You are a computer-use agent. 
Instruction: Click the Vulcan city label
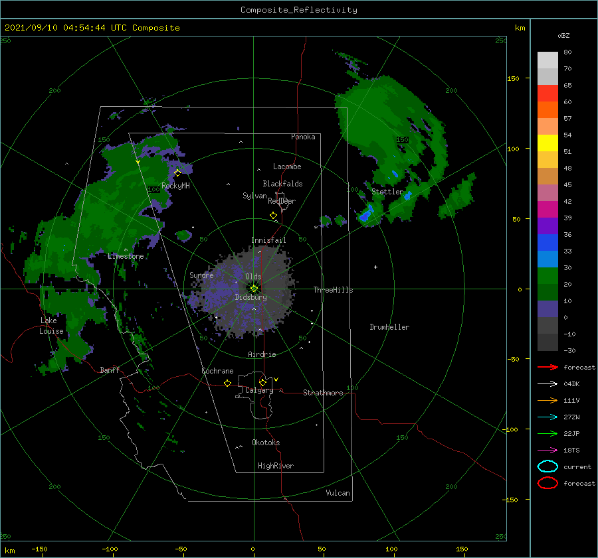click(x=338, y=493)
